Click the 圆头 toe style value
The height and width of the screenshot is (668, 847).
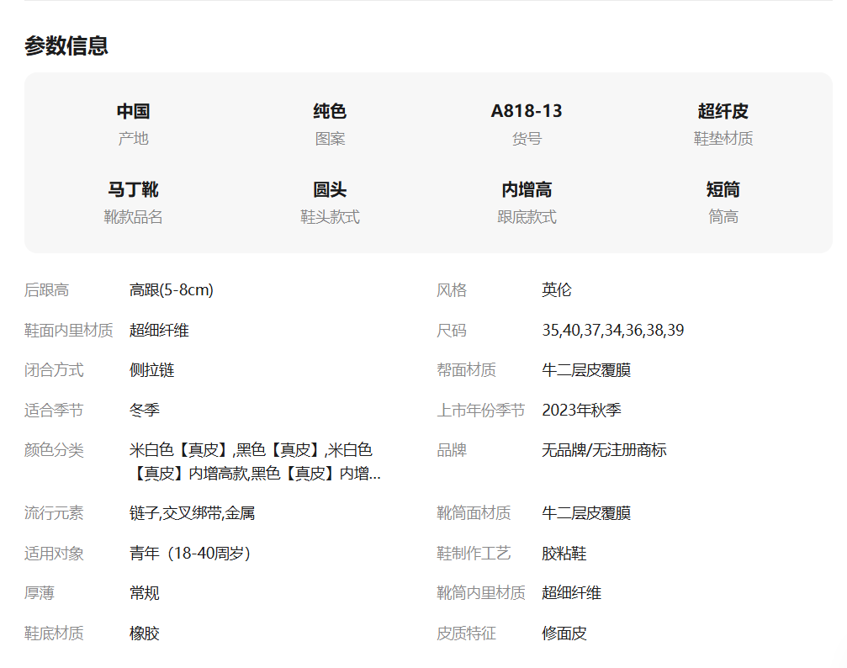(330, 189)
